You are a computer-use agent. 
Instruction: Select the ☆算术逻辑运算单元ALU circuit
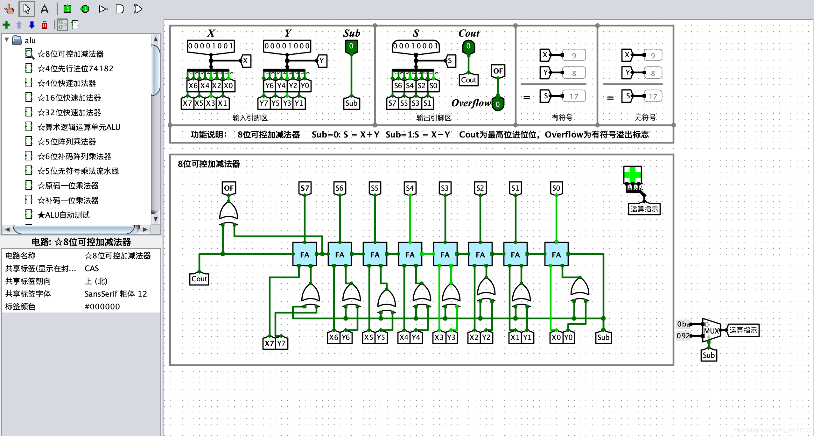[81, 128]
